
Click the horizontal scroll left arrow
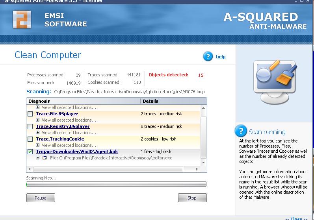[30, 169]
